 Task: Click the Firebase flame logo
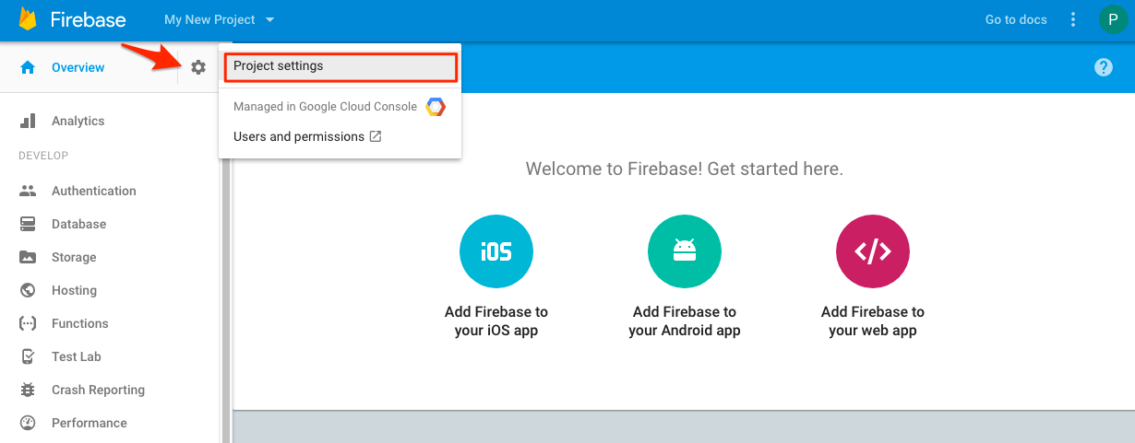point(29,19)
